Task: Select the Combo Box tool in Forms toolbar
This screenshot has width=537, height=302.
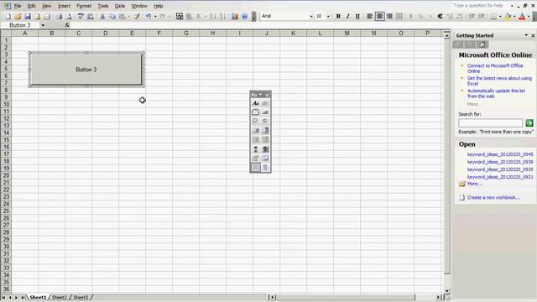Action: (265, 131)
